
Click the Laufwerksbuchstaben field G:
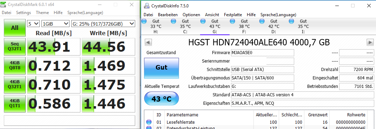[x=263, y=86]
